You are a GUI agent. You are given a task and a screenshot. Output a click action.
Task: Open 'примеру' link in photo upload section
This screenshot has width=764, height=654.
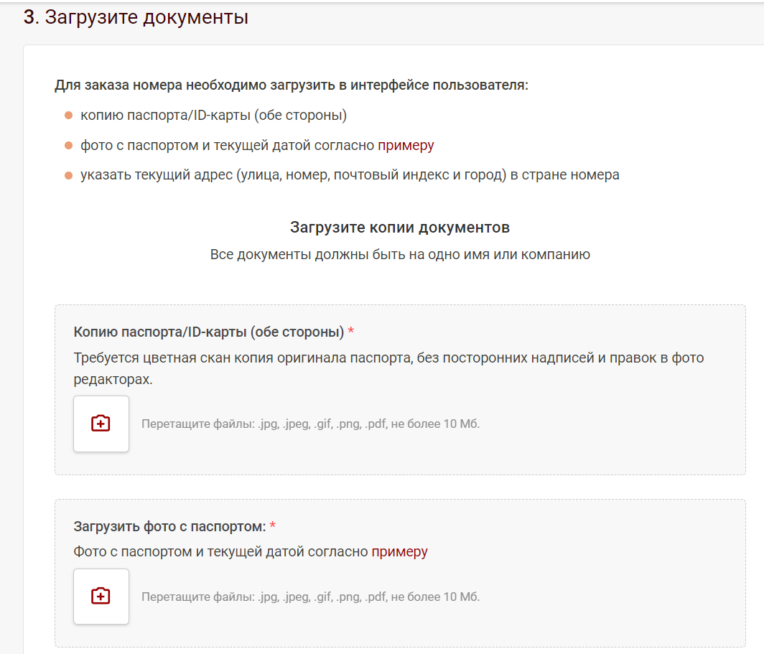[x=399, y=552]
